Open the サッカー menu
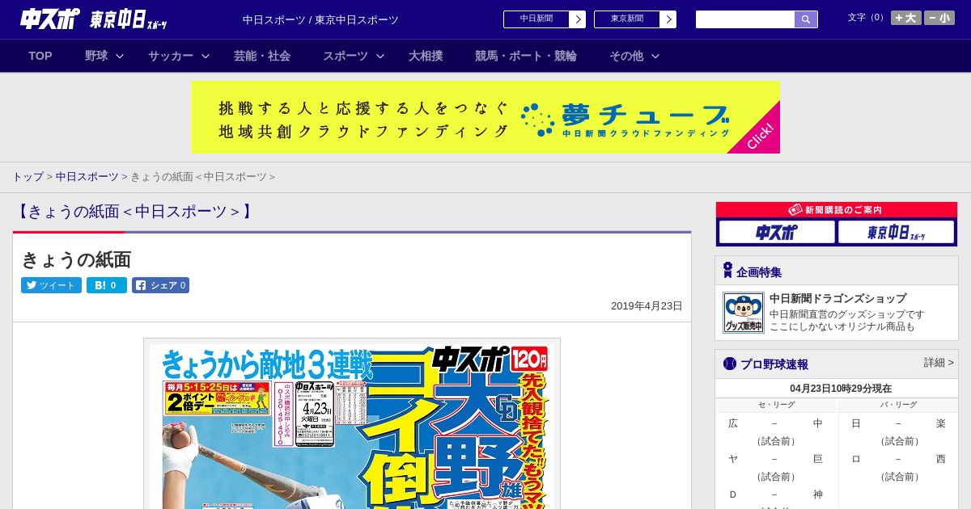This screenshot has width=971, height=509. (x=171, y=56)
